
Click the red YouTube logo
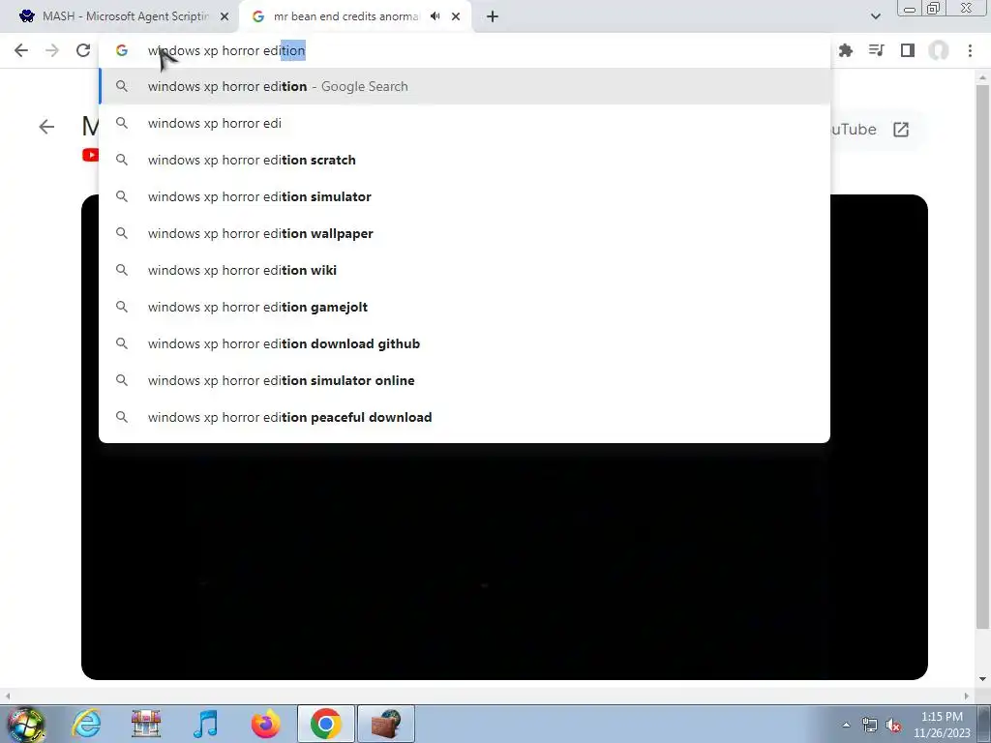(x=90, y=155)
